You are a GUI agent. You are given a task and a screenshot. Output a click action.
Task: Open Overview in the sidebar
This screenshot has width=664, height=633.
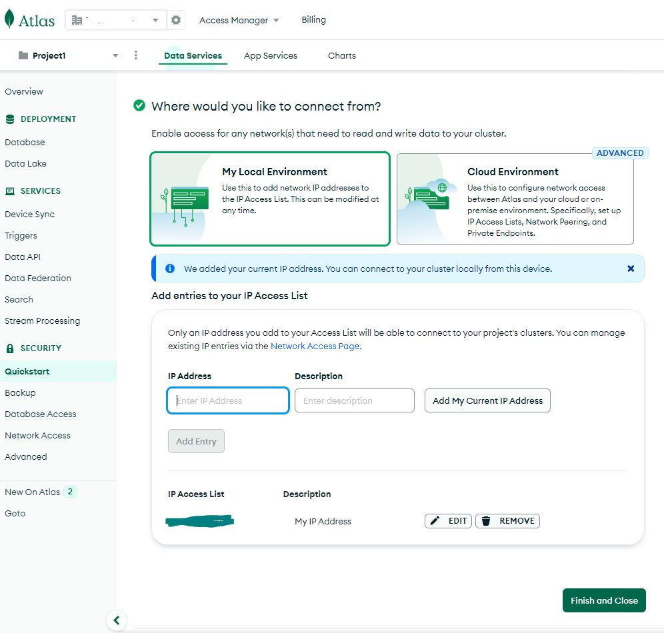pos(24,91)
